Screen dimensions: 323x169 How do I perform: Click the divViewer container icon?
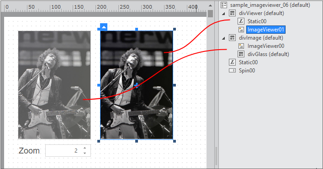pos(233,13)
